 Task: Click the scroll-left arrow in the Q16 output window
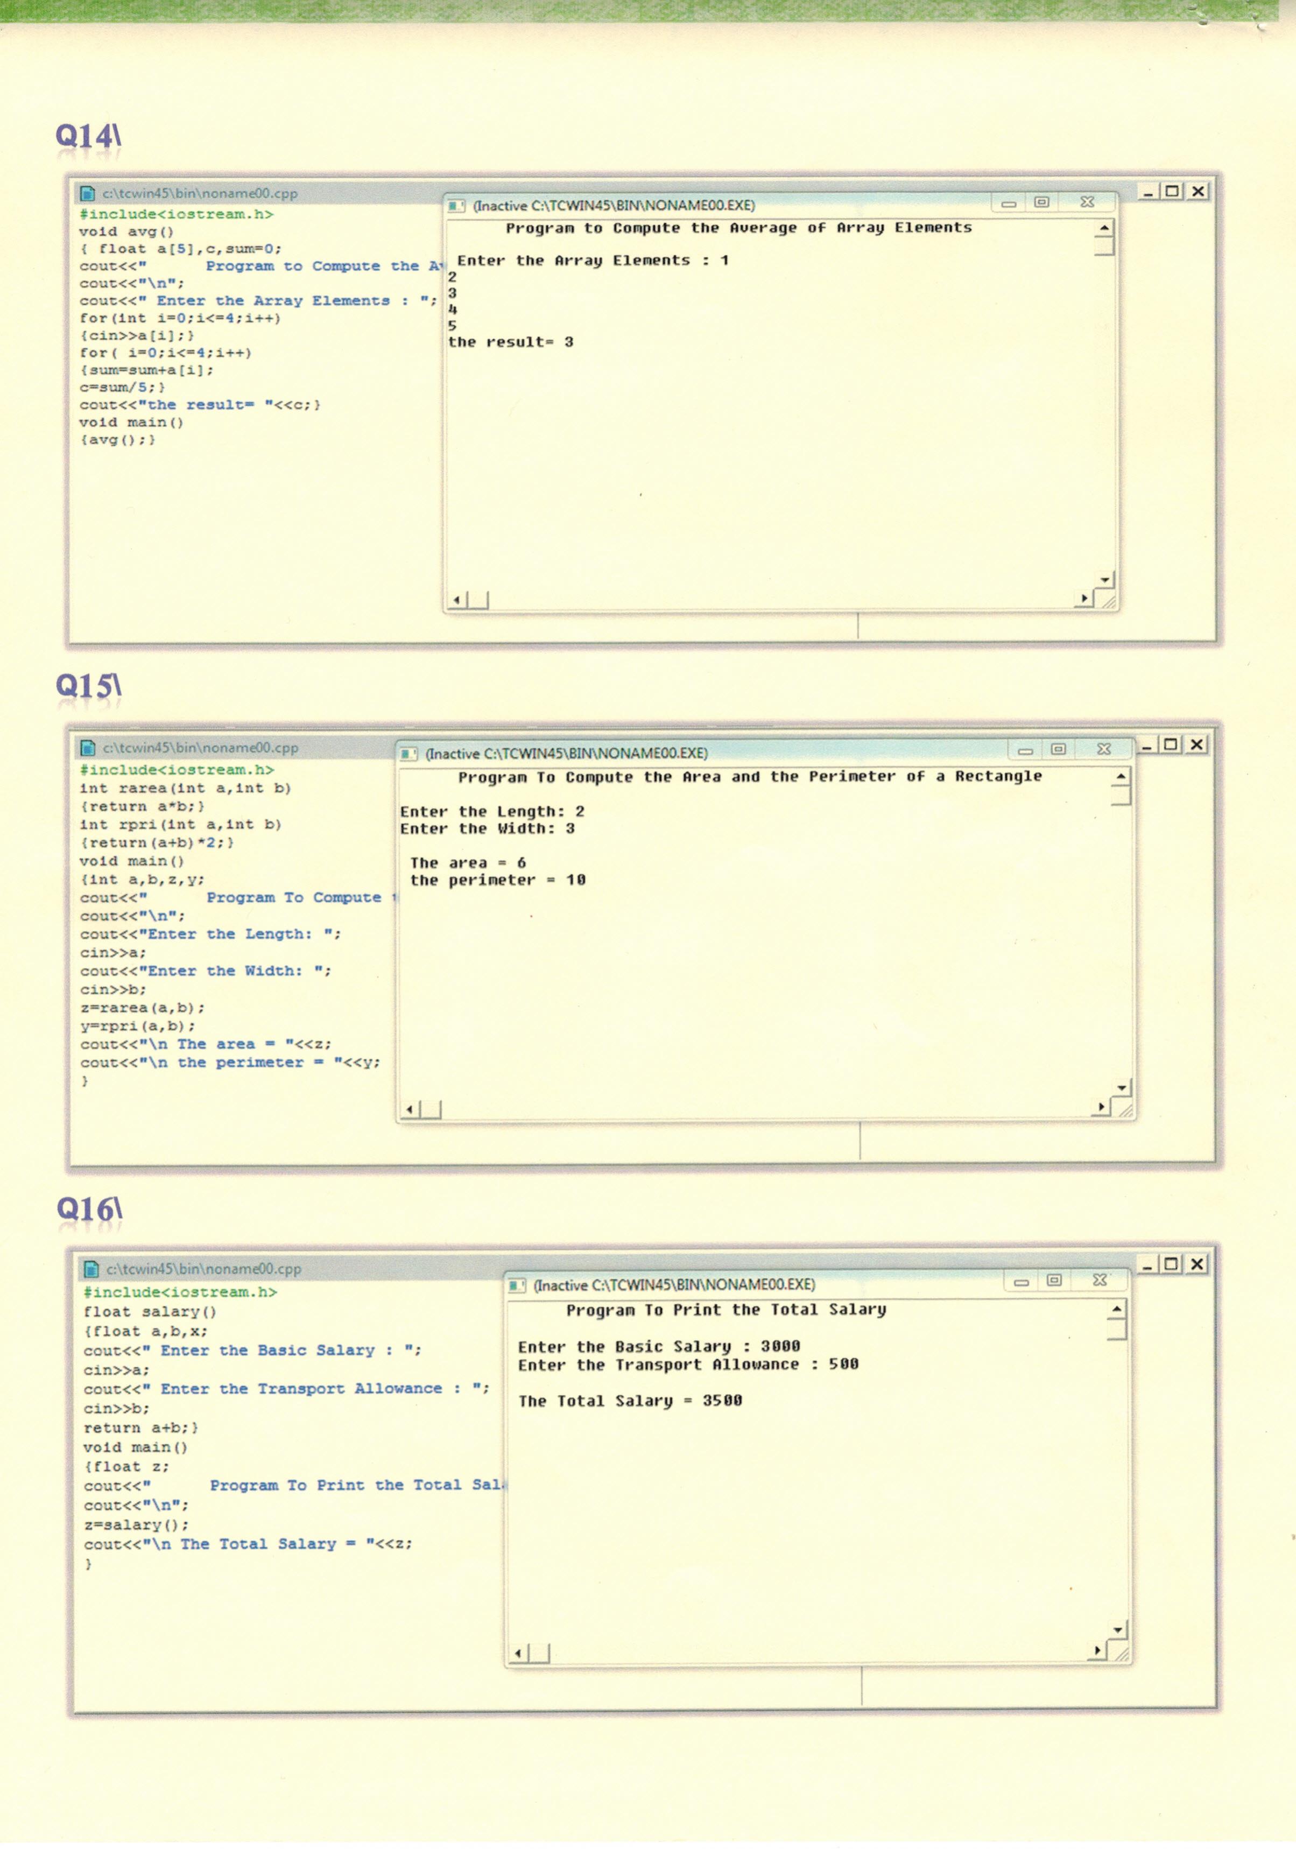tap(518, 1654)
